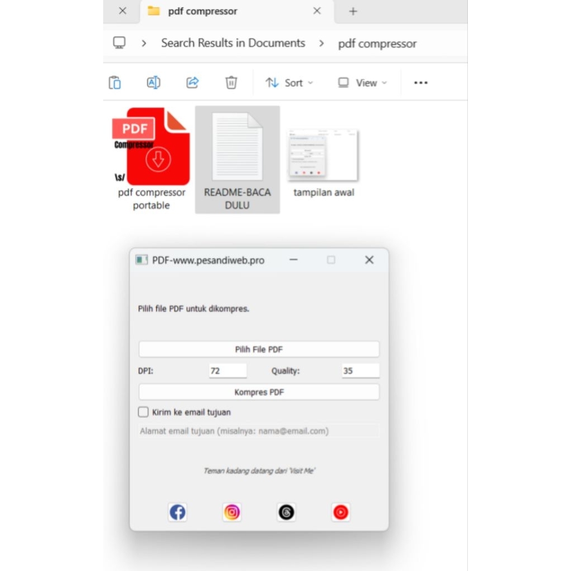Viewport: 571px width, 571px height.
Task: Open a new Explorer tab with plus
Action: click(352, 11)
